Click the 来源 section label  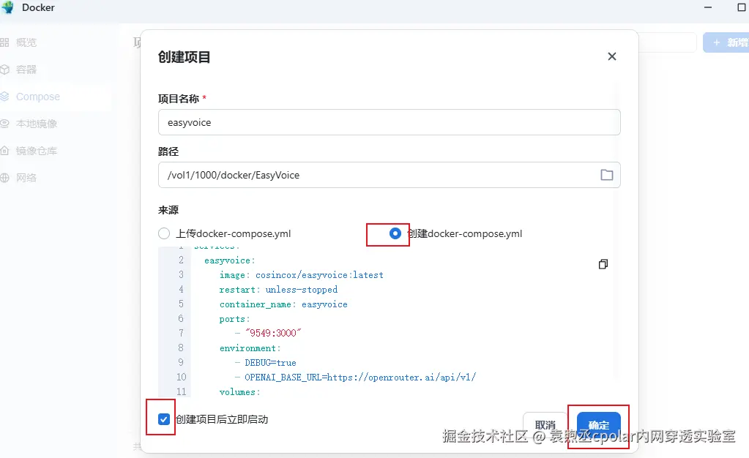pos(168,210)
